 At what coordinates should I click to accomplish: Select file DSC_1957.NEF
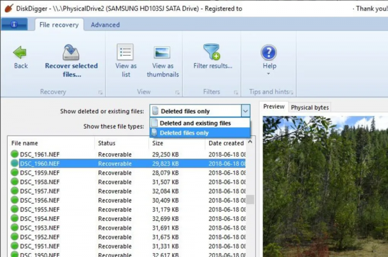(x=40, y=191)
